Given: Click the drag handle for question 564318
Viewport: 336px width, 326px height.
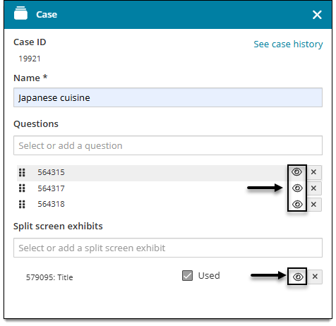Looking at the screenshot, I should [x=22, y=204].
